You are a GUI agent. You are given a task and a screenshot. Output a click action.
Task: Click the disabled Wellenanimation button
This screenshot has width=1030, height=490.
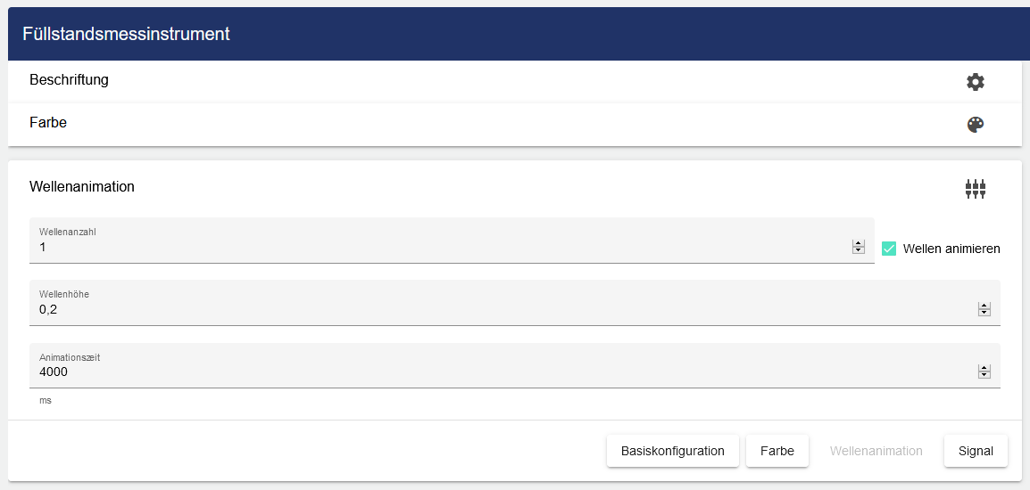click(876, 451)
